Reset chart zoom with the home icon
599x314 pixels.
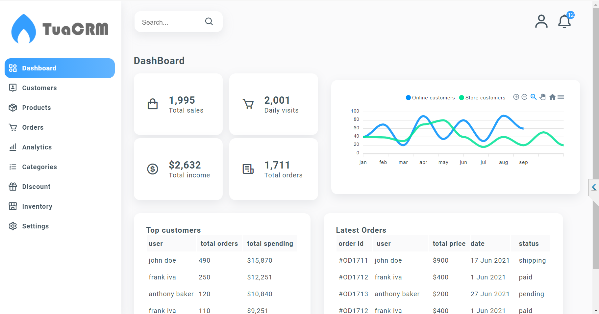[553, 97]
